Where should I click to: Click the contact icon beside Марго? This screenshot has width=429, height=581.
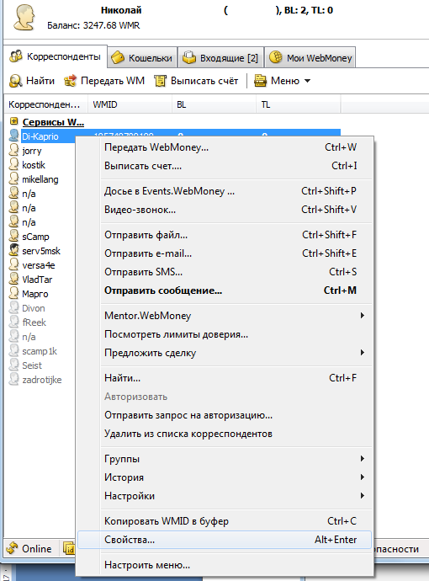[x=13, y=294]
